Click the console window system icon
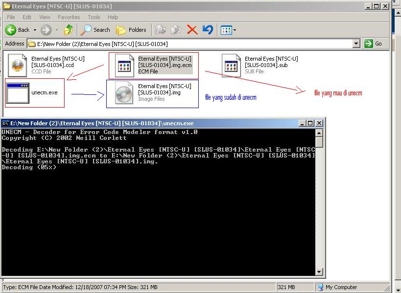This screenshot has height=293, width=401. [5, 123]
